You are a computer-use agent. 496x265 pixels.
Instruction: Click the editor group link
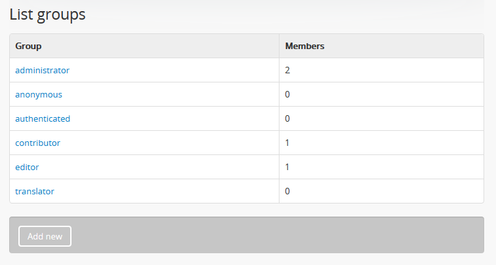point(27,167)
